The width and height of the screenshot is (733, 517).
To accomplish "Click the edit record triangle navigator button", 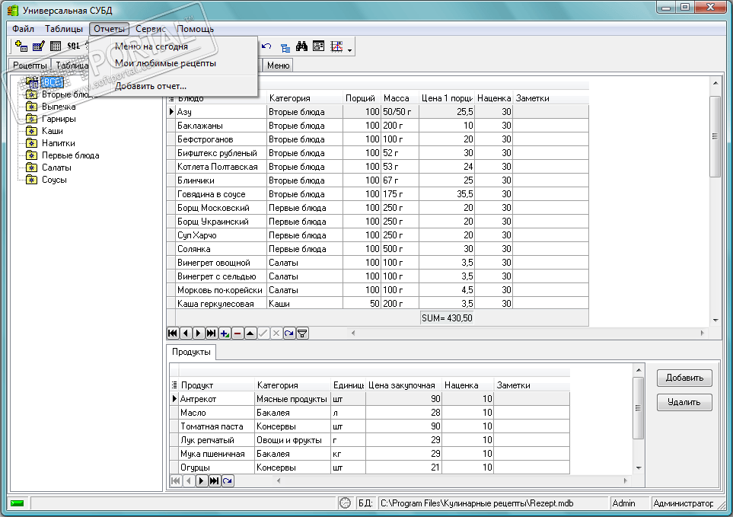I will coord(250,333).
